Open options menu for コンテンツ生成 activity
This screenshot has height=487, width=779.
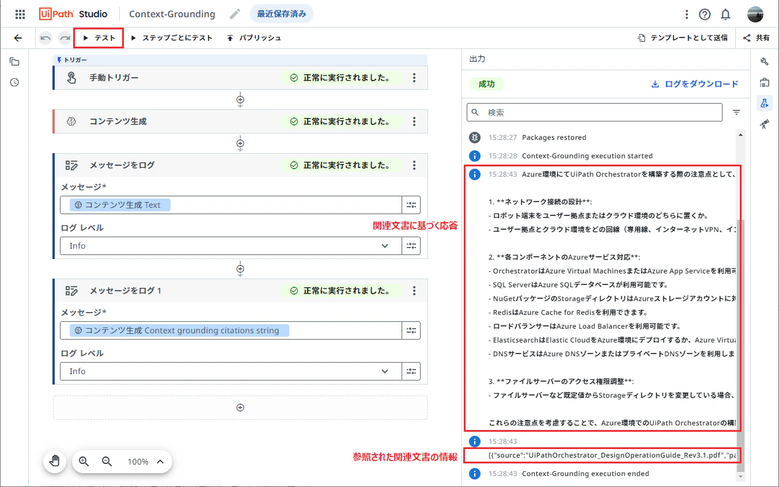[414, 121]
